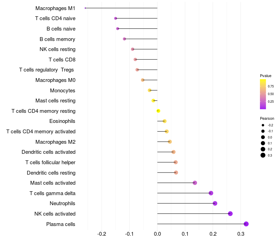Click the B cells memory label

tap(57, 39)
